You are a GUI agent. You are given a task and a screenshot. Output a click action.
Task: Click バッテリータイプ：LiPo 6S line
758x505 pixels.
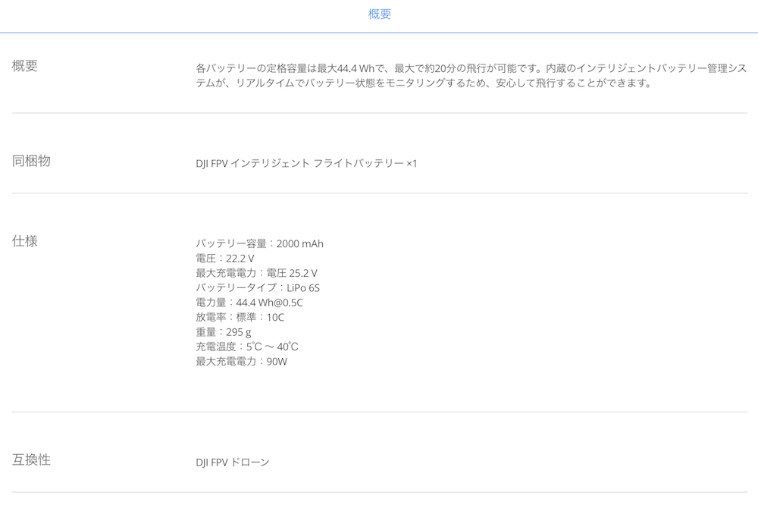258,288
